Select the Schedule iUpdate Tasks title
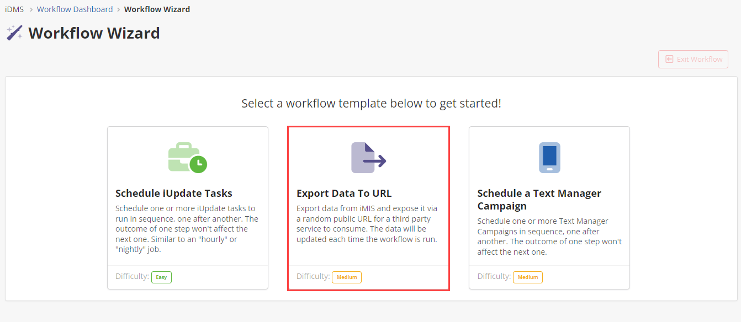Screen dimensions: 741x322 click(x=174, y=194)
